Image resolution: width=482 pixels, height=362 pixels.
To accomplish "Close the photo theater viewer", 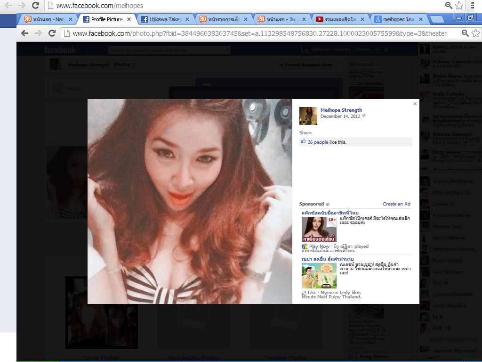I will (x=415, y=104).
